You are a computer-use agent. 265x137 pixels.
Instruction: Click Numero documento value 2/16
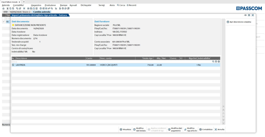pos(35,39)
